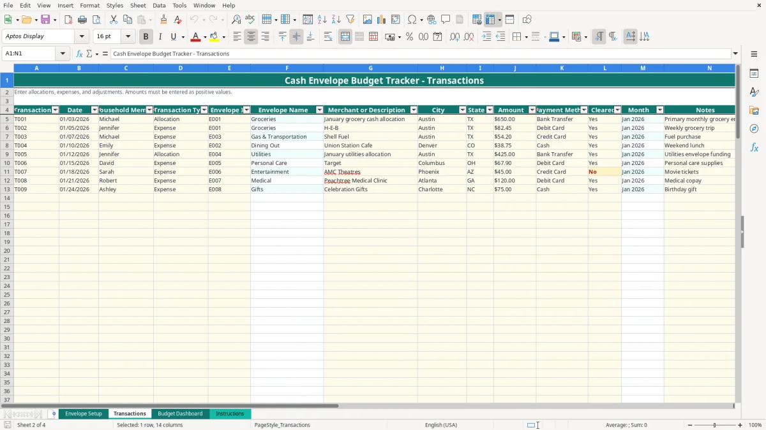Clear direct formatting
The height and width of the screenshot is (430, 766).
(178, 20)
